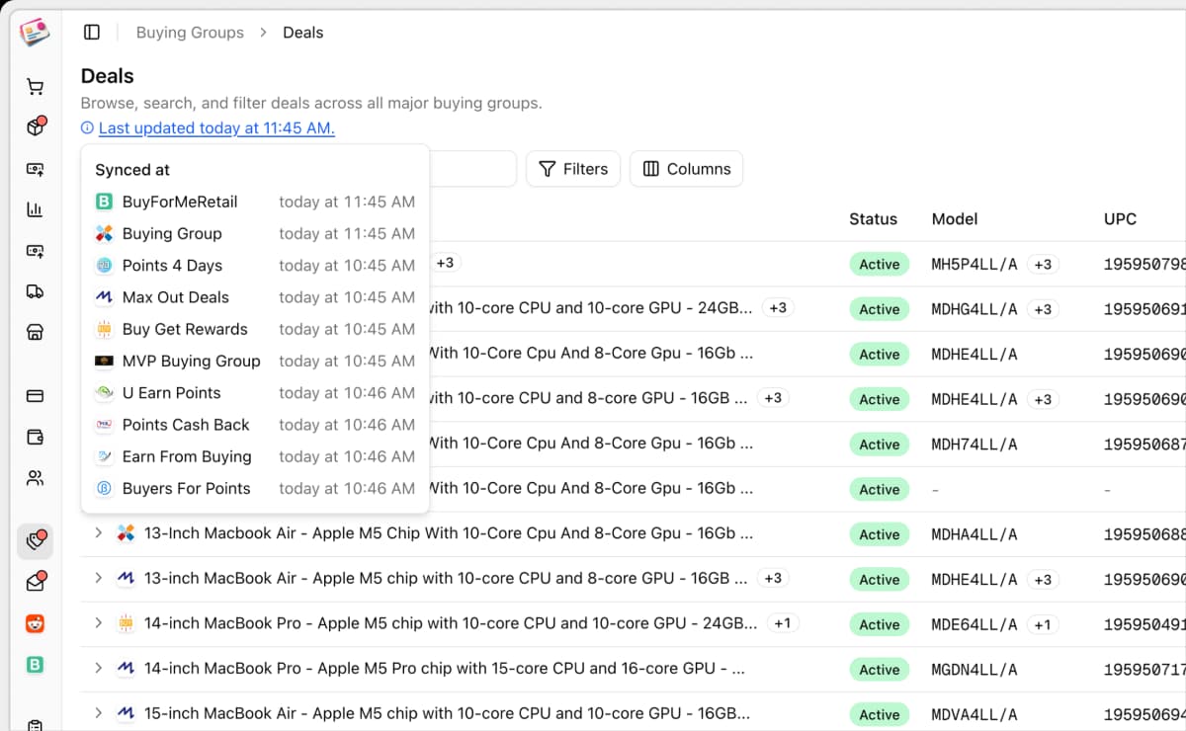
Task: Click Buyers For Points logo in popup
Action: pos(104,488)
